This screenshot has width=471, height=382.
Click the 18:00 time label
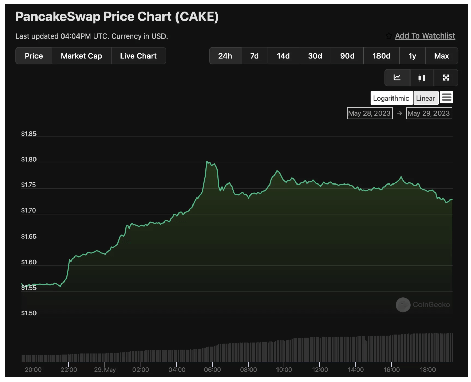(428, 370)
